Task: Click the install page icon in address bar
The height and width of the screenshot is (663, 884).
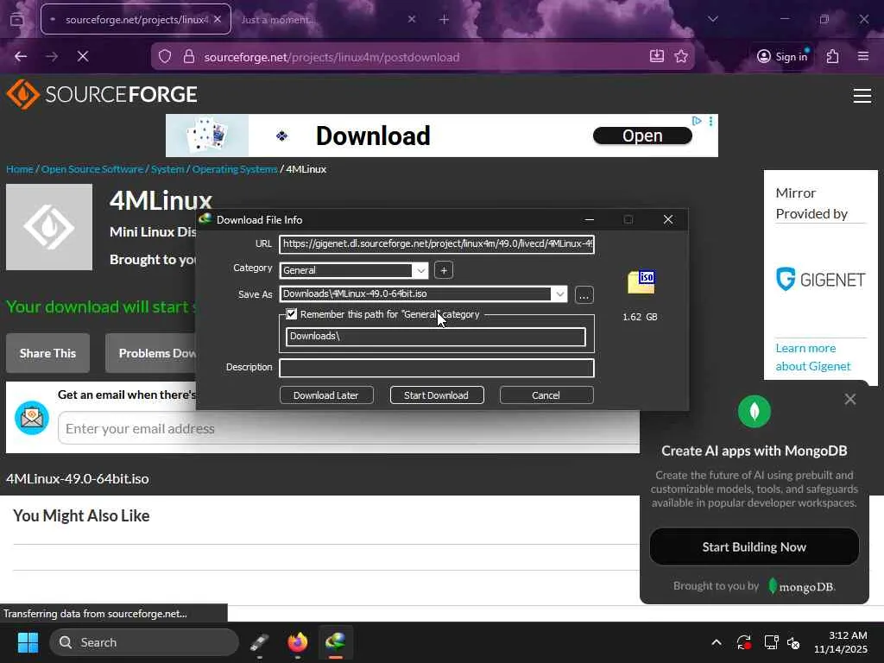Action: coord(656,56)
